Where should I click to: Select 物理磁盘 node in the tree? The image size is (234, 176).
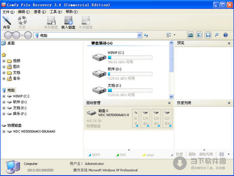(x=14, y=125)
